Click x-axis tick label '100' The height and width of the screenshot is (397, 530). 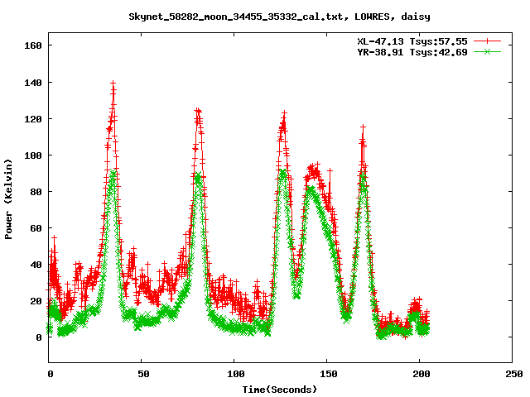(235, 374)
